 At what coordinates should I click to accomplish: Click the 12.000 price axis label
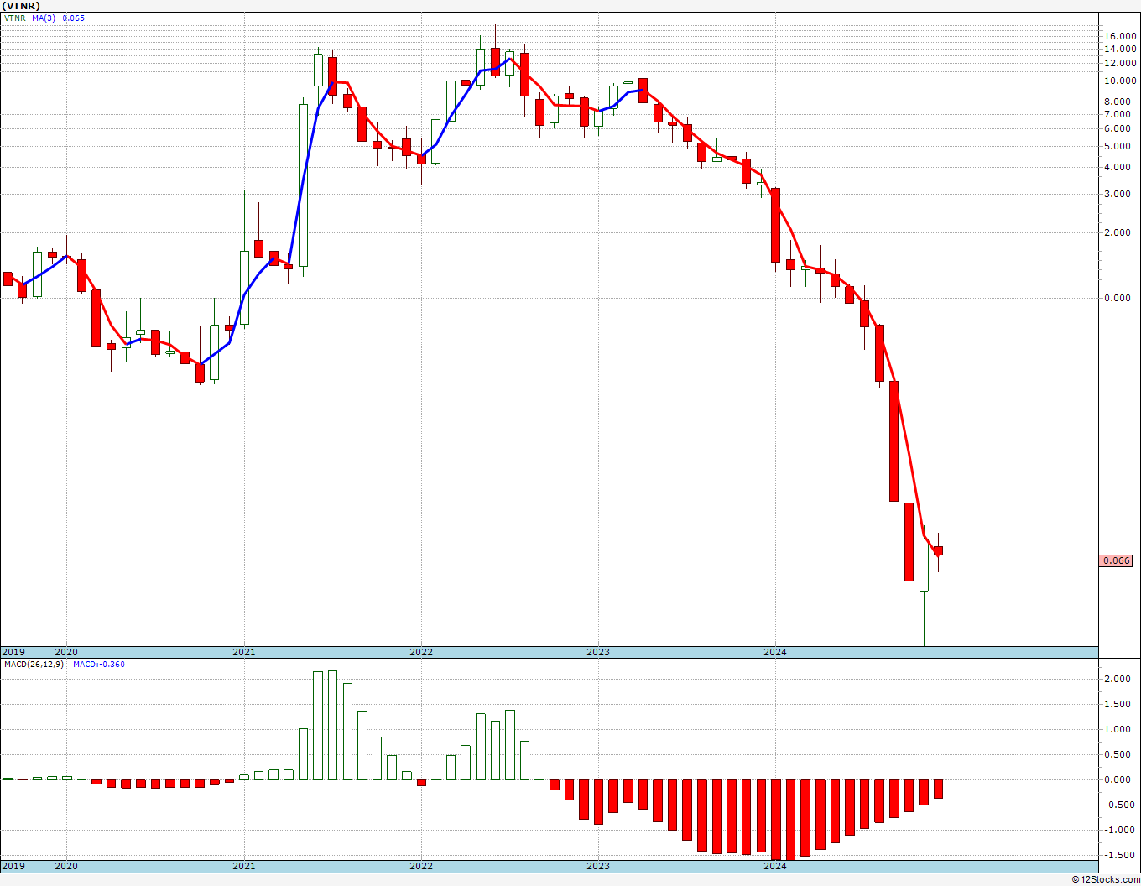click(x=1120, y=64)
